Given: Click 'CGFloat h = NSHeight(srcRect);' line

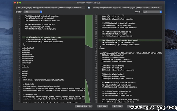Looking at the screenshot, I should (113, 57).
